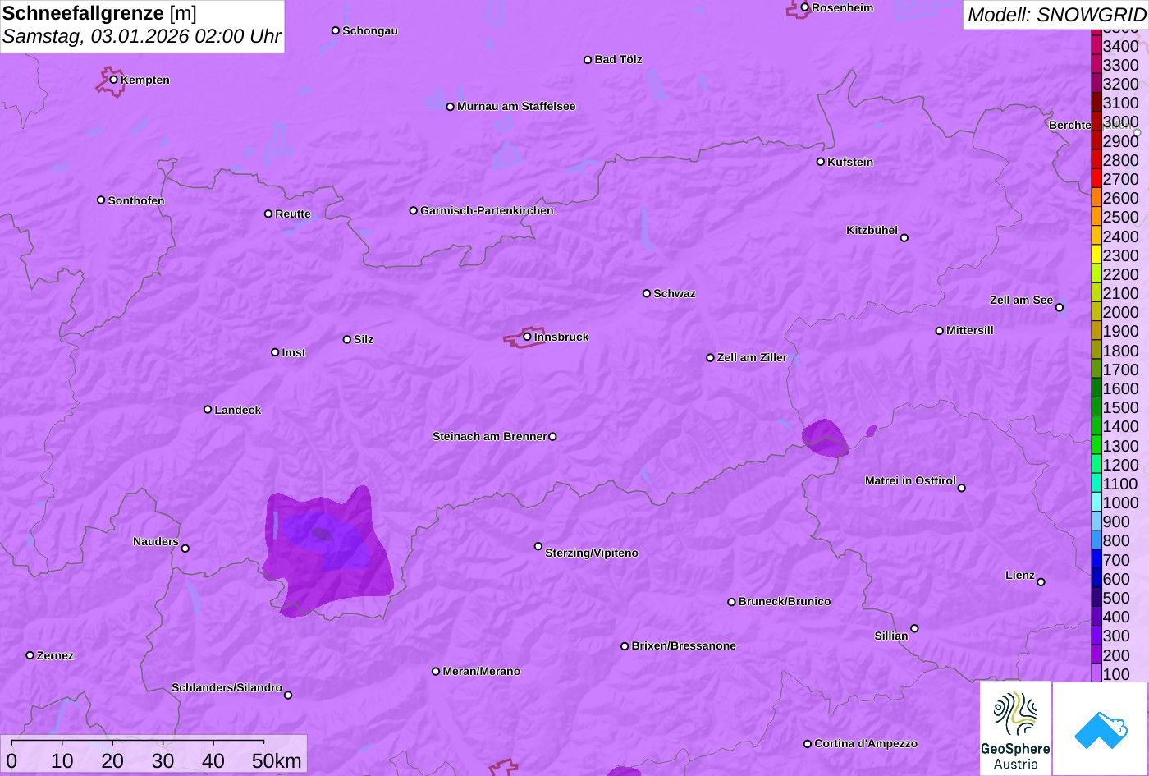The height and width of the screenshot is (776, 1149).
Task: Click the Sterzing/Vipiteno label
Action: tap(592, 553)
